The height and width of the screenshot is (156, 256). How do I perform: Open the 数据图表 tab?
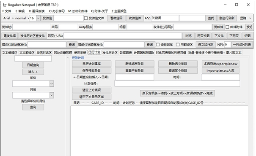click(126, 53)
